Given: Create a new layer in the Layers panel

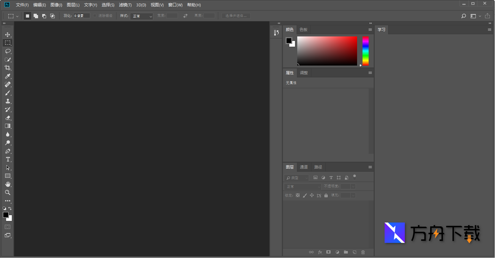Looking at the screenshot, I should [354, 252].
